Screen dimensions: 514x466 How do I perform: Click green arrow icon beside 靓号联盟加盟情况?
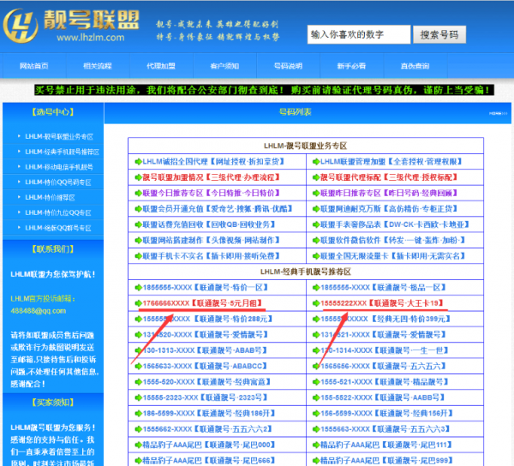138,177
